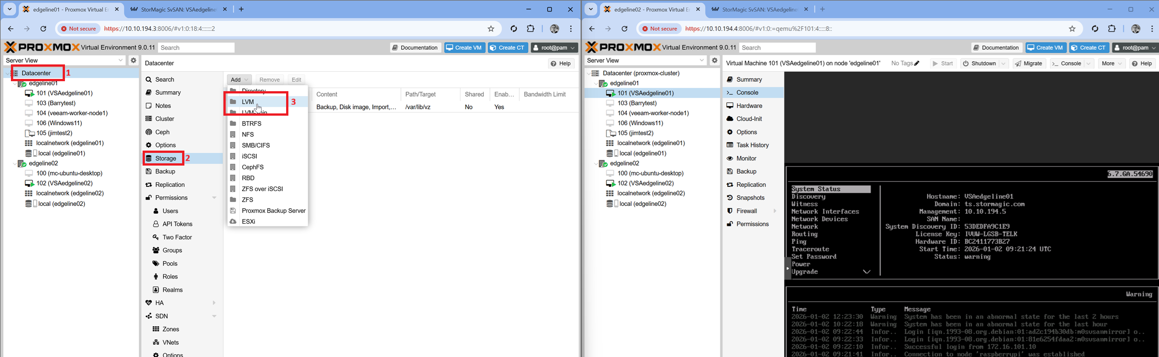Collapse the Permissions section in Datacenter menu
This screenshot has height=357, width=1159.
214,198
